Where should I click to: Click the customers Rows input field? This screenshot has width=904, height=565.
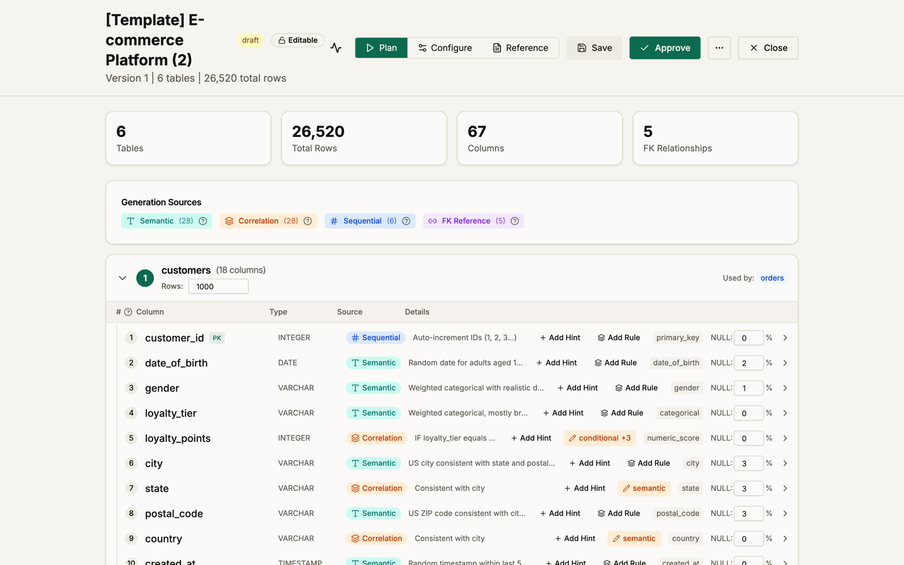219,286
